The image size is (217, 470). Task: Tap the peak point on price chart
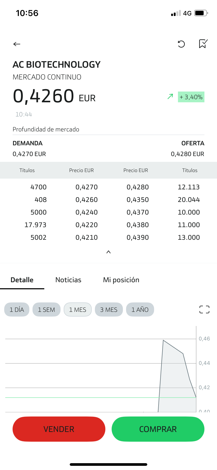[163, 340]
